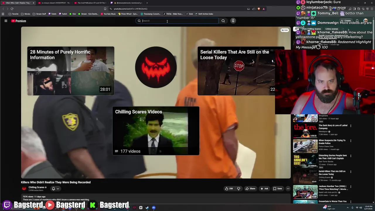Switch to the '@streamelements mentioned you' tab
375x211 pixels.
pyautogui.click(x=127, y=3)
